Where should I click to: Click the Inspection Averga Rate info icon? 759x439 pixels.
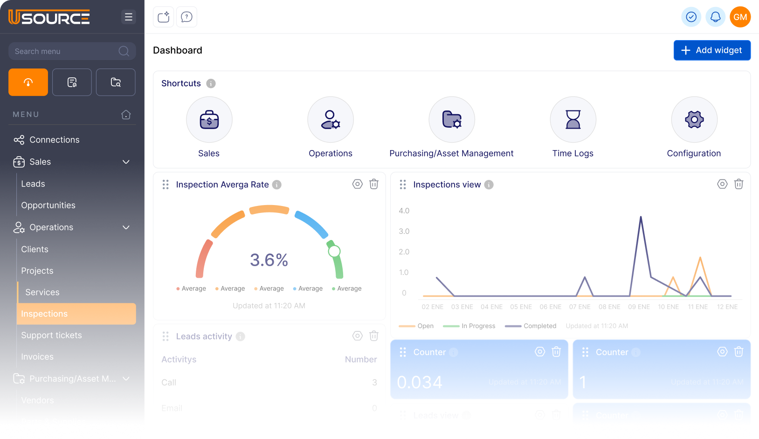277,185
